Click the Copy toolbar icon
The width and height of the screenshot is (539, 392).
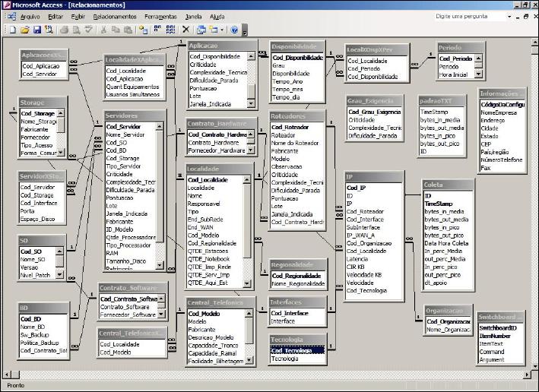116,30
